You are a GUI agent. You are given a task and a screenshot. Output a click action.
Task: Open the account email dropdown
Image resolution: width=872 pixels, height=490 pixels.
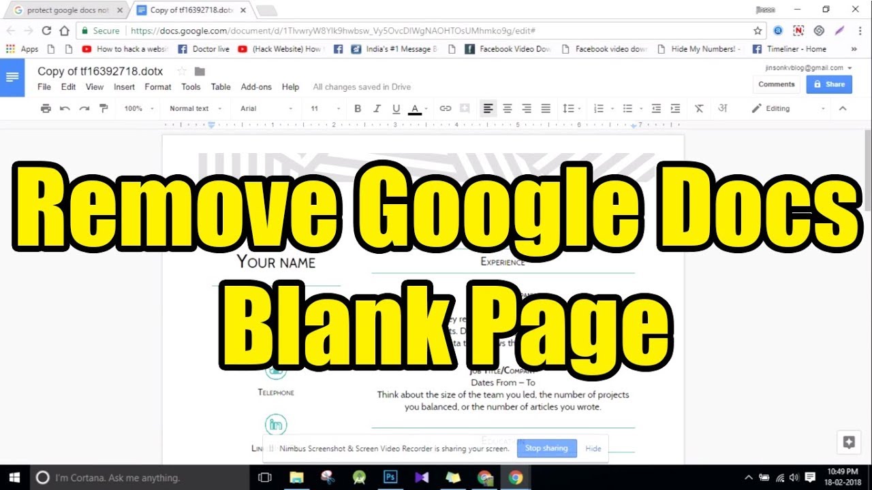809,67
